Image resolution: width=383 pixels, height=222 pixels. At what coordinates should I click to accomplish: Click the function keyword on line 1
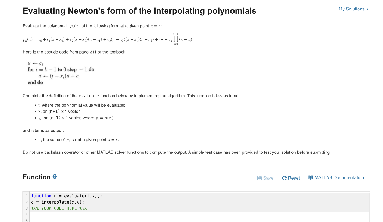coord(41,196)
